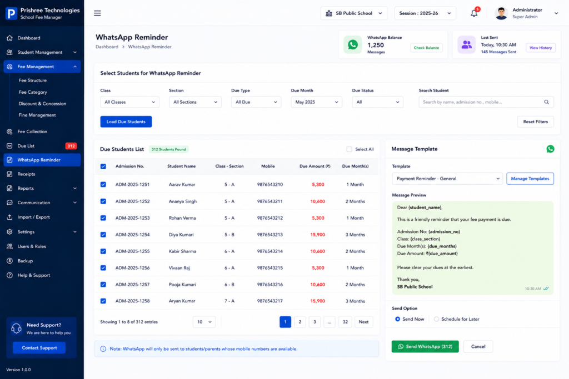Open the notification bell icon
Viewport: 569px width, 379px height.
pos(474,13)
